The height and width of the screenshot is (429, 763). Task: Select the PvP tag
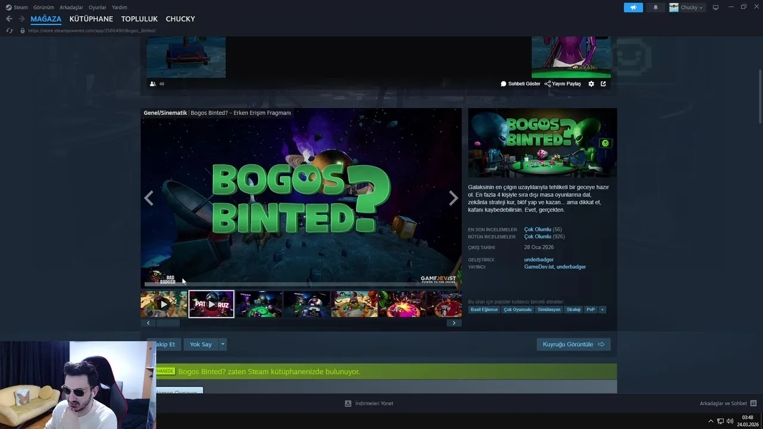coord(591,310)
